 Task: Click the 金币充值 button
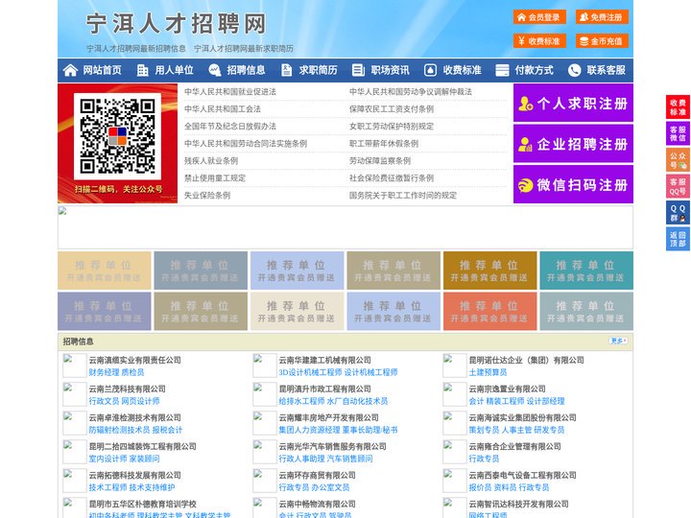(602, 41)
